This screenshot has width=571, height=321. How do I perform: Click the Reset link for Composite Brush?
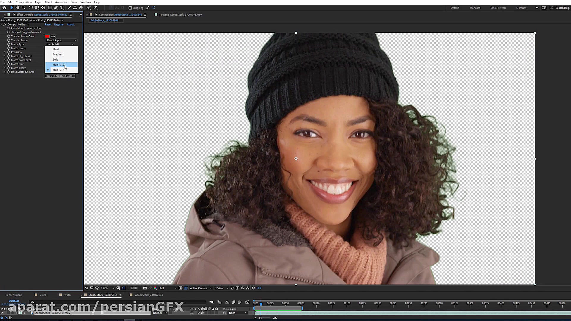pyautogui.click(x=48, y=24)
